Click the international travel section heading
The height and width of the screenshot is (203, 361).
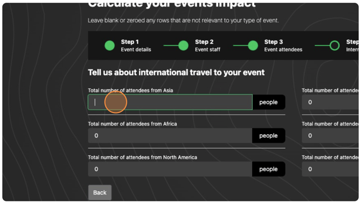click(176, 73)
